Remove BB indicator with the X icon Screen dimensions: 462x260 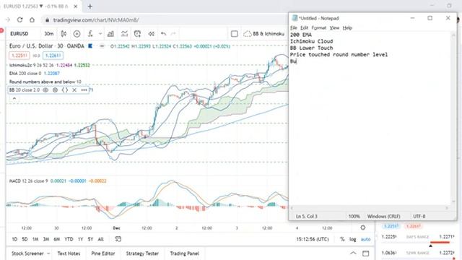coord(74,90)
